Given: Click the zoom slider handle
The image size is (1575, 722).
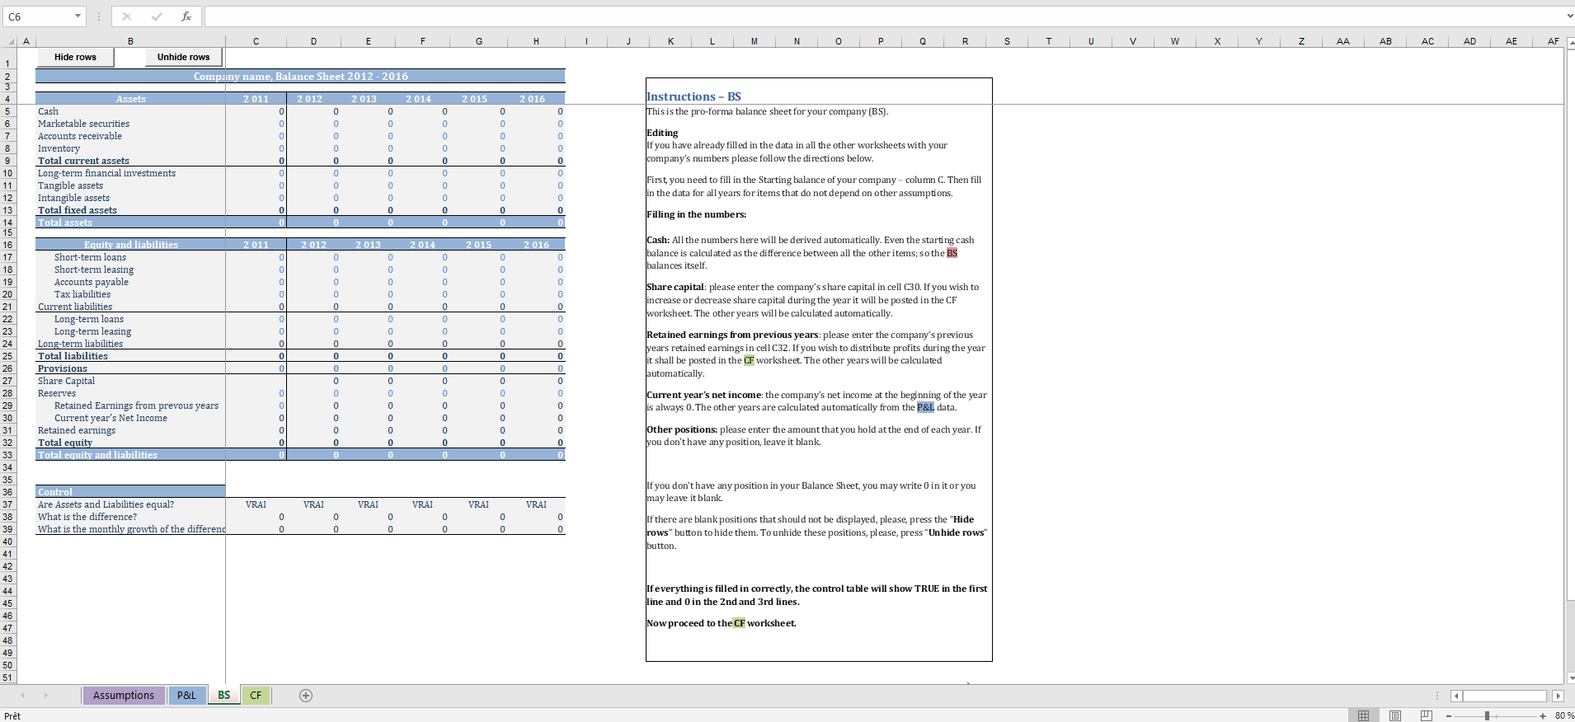Looking at the screenshot, I should (x=1487, y=716).
